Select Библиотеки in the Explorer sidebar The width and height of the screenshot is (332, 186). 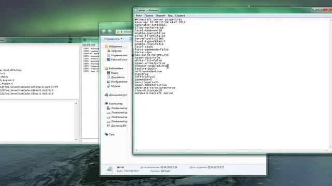coord(116,69)
